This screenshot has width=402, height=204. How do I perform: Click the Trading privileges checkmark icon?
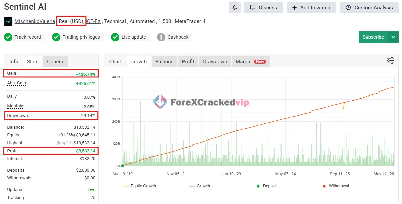(56, 37)
